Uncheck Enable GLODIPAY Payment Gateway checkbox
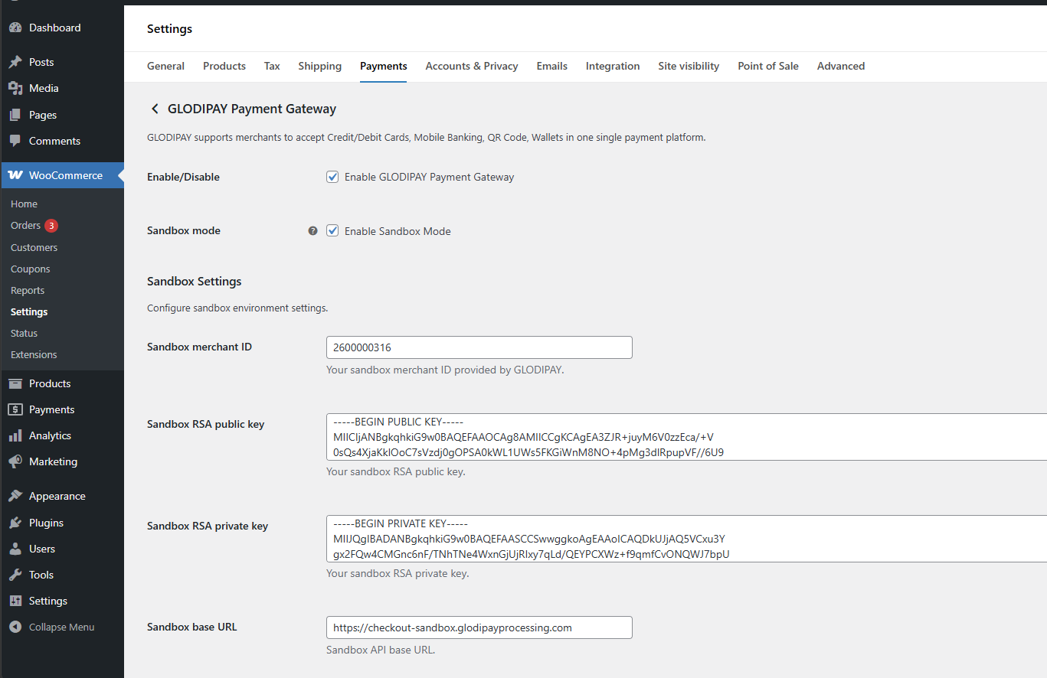1047x678 pixels. pyautogui.click(x=332, y=177)
